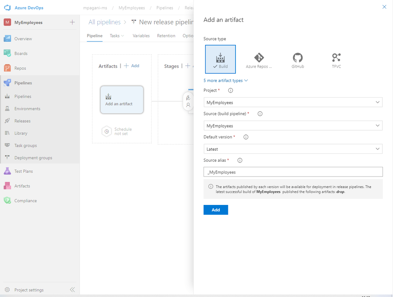393x297 pixels.
Task: Click the info icon beside Project
Action: tap(231, 90)
